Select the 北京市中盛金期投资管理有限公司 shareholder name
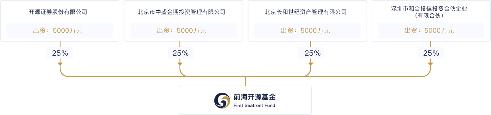This screenshot has height=115, width=491. coord(182,12)
